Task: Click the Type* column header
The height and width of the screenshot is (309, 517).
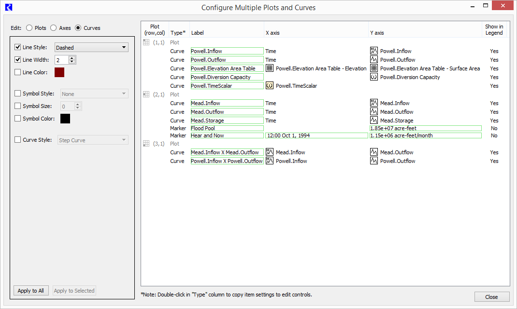Action: point(178,33)
